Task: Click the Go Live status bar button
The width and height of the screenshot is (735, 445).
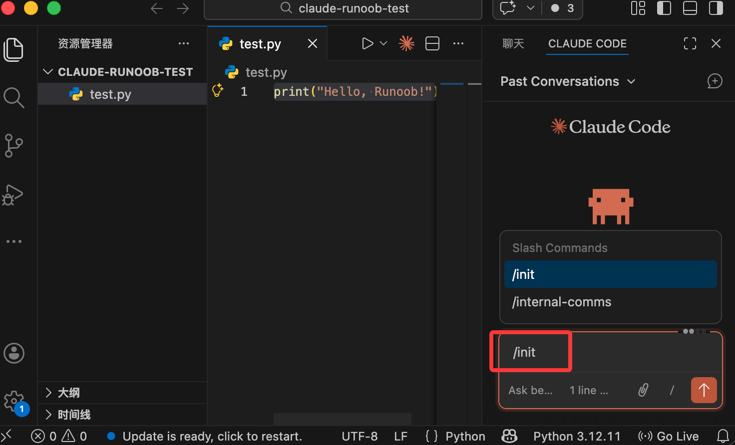Action: pyautogui.click(x=668, y=437)
